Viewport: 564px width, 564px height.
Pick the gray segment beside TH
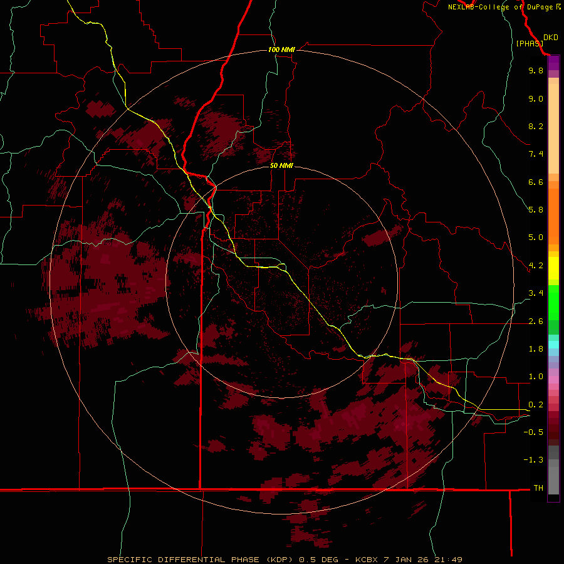click(553, 480)
